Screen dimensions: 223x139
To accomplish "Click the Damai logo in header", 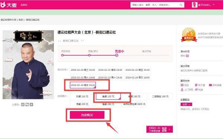I will (x=9, y=5).
